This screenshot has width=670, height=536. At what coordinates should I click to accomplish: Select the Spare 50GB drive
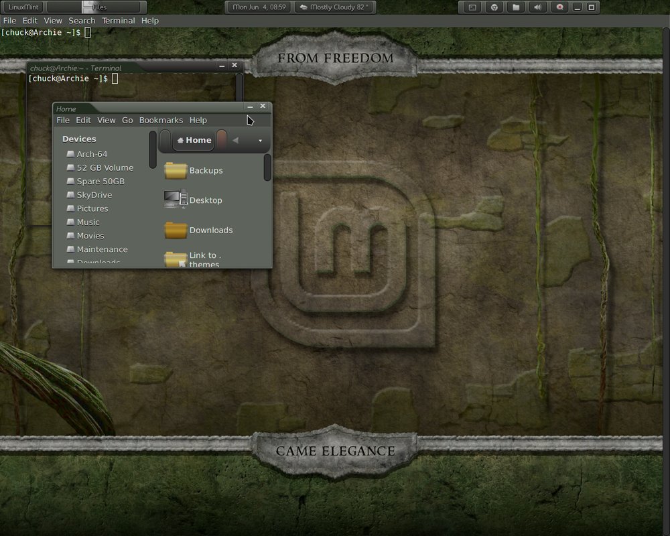(96, 181)
